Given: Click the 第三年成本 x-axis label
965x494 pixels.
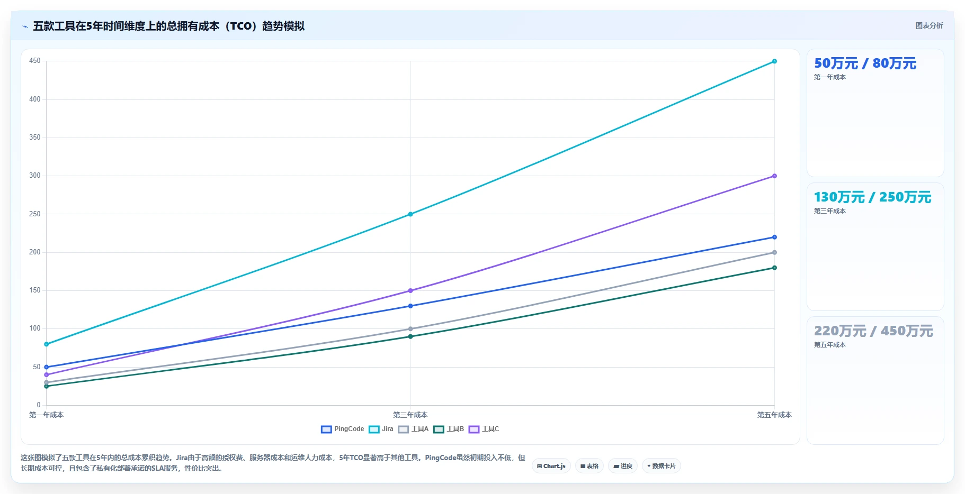Looking at the screenshot, I should click(x=410, y=415).
